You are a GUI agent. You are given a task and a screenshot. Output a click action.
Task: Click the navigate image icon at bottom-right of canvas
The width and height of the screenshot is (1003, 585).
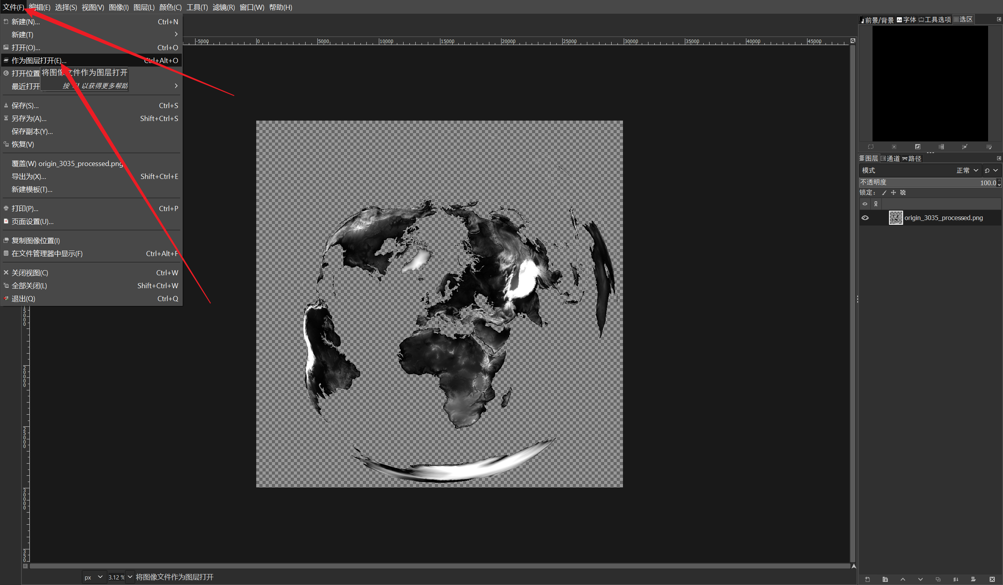coord(854,566)
